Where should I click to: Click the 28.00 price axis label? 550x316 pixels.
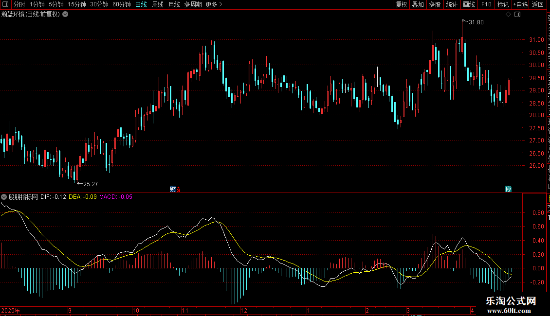[537, 115]
